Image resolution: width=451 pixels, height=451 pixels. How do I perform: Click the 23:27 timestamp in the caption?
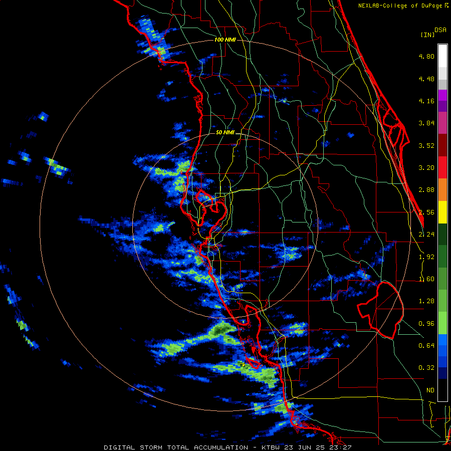(342, 447)
